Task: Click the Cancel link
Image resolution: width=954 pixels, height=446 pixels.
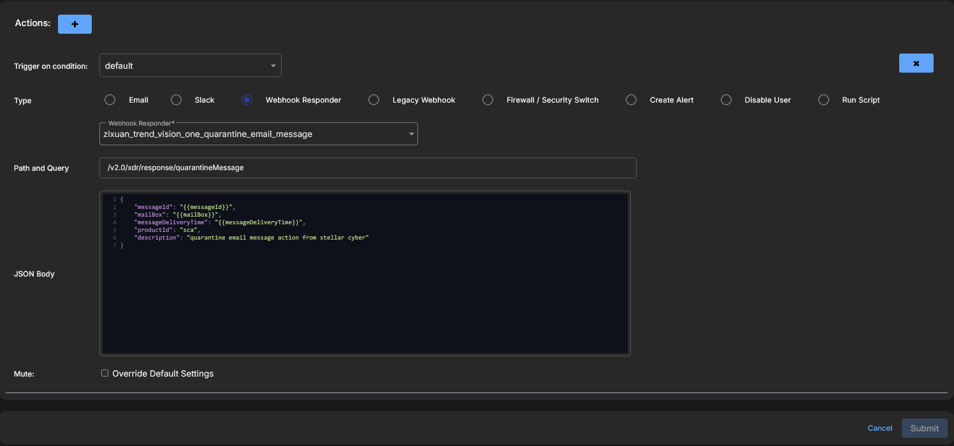Action: tap(879, 428)
